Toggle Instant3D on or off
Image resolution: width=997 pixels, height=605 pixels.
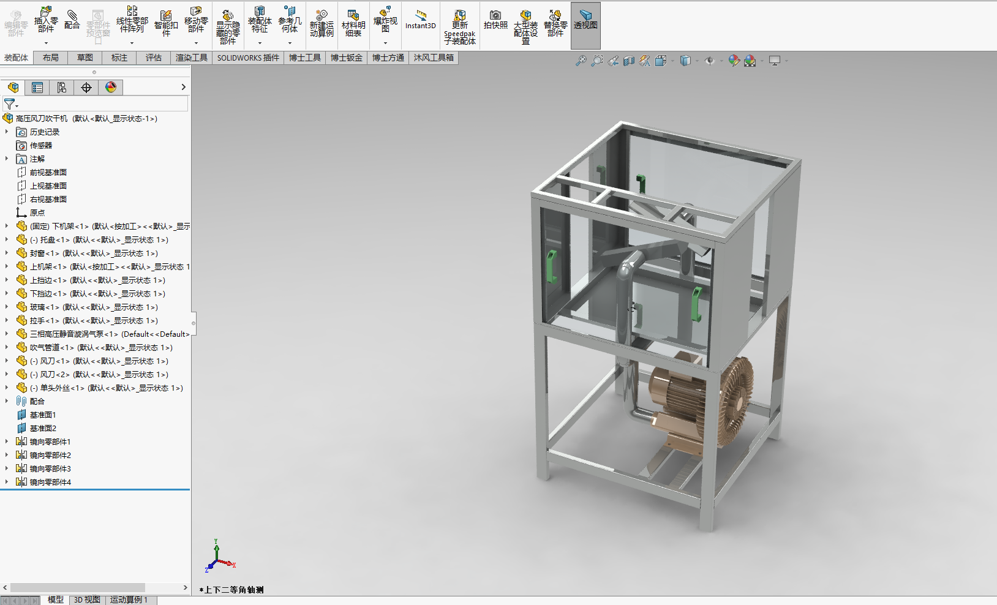click(x=421, y=20)
